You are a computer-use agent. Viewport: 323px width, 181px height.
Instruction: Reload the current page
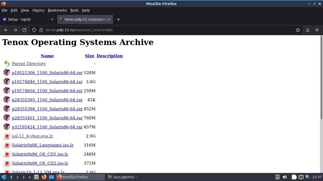[x=24, y=30]
